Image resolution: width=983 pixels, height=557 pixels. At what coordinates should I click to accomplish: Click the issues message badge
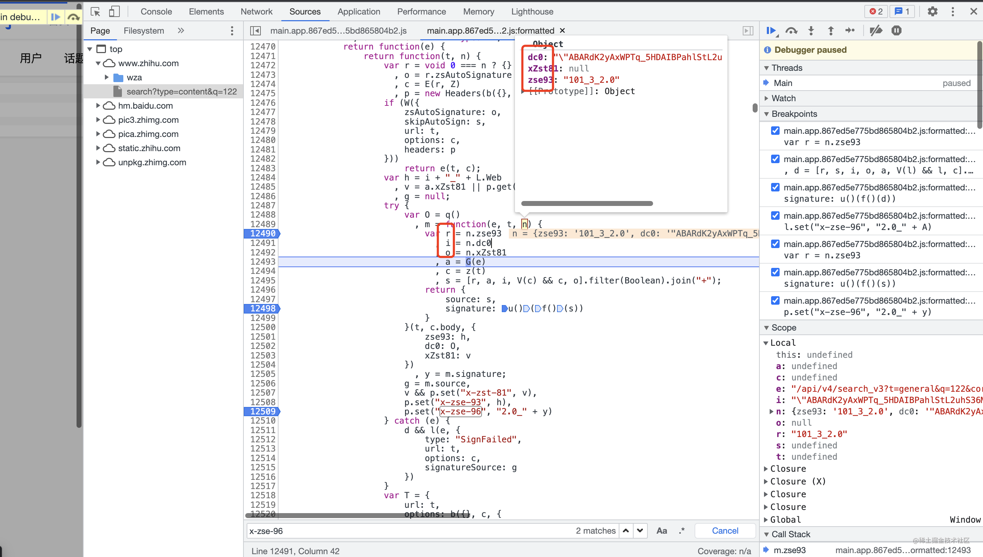coord(902,11)
